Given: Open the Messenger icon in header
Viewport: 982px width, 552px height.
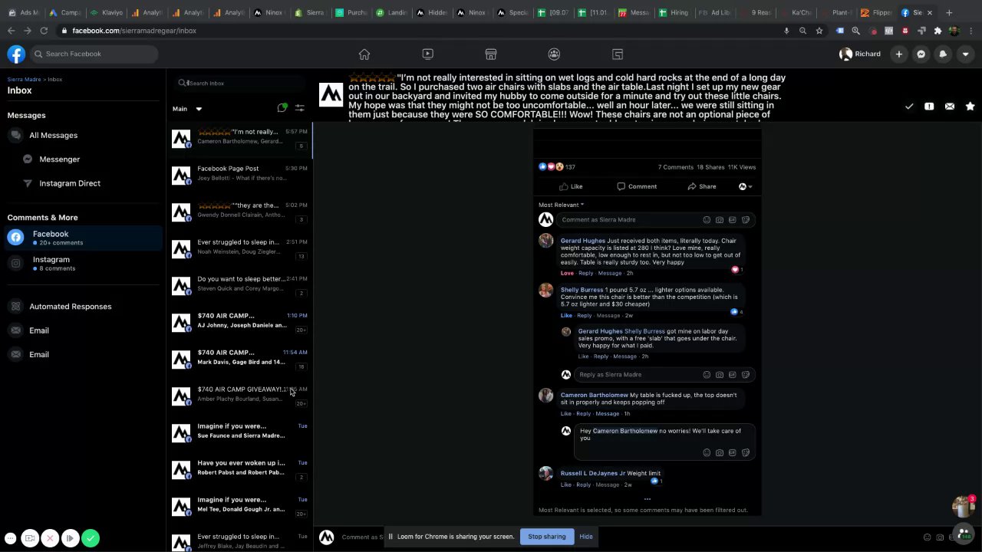Looking at the screenshot, I should tap(921, 54).
